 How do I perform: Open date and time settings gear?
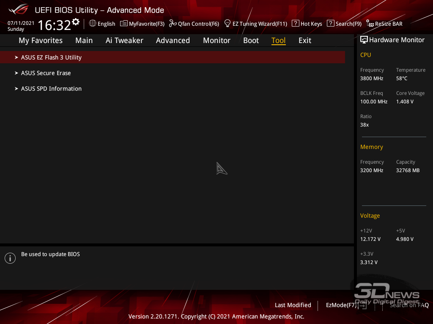point(76,22)
